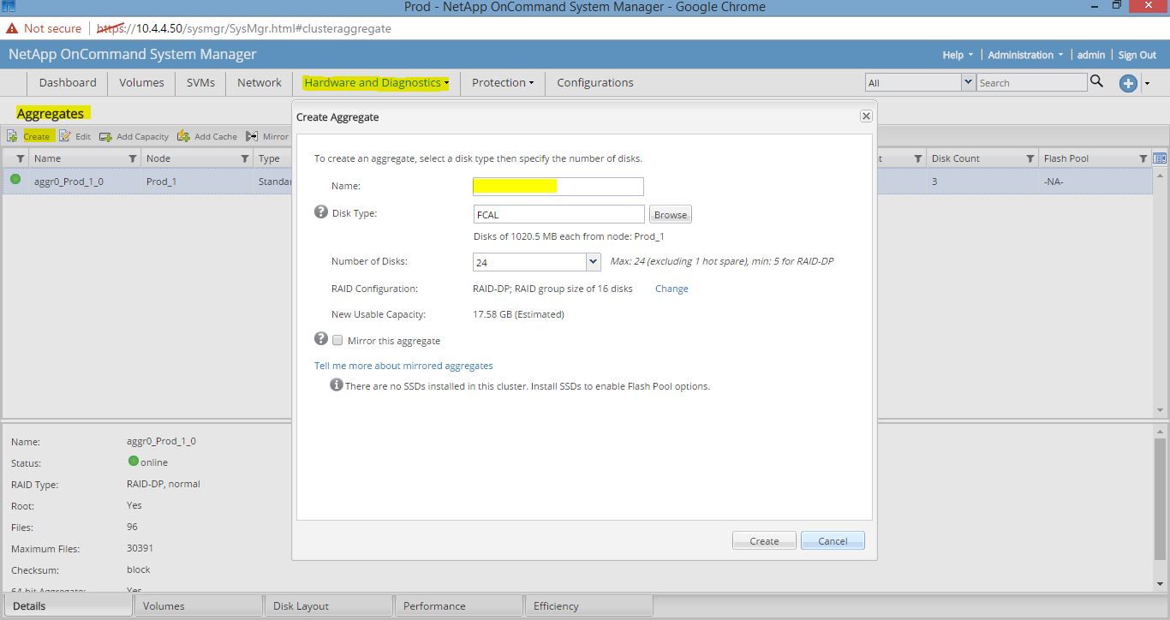Click the blue plus icon near search
Image resolution: width=1170 pixels, height=620 pixels.
(1128, 84)
